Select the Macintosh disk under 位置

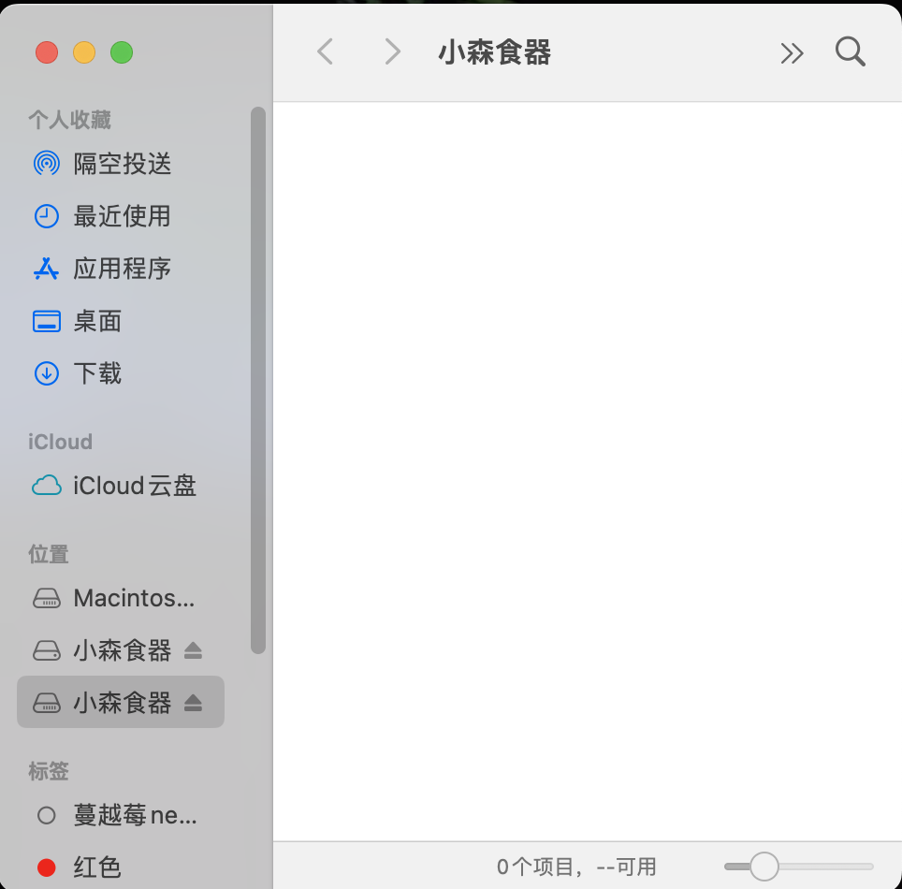[x=133, y=598]
